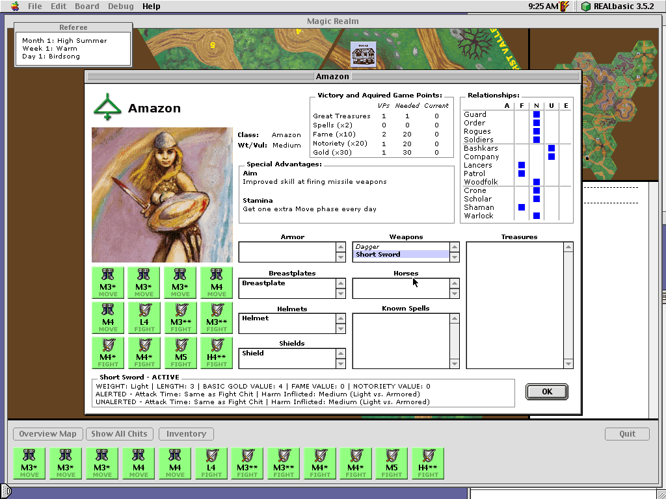Screen dimensions: 666x499
Task: Click Treasures list scroll-down arrow
Action: [x=568, y=364]
